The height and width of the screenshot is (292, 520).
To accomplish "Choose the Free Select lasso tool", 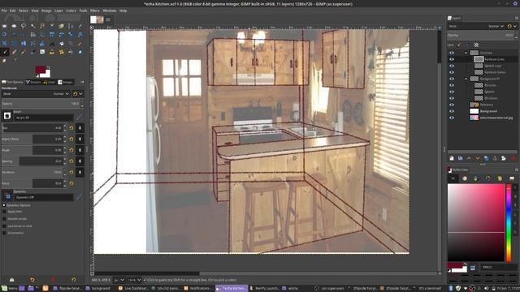I will [24, 26].
